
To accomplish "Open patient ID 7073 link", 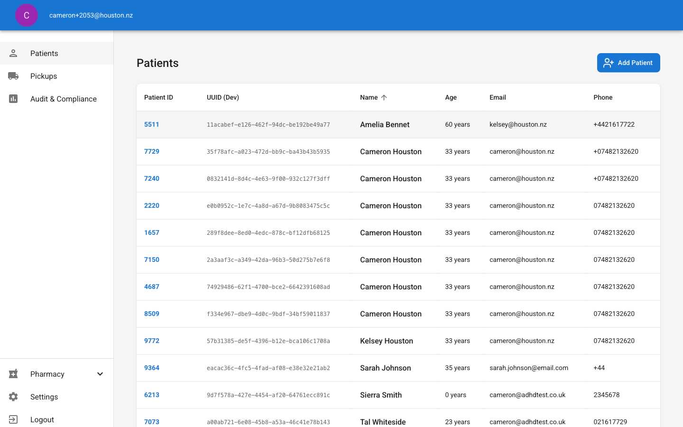I will [x=152, y=422].
